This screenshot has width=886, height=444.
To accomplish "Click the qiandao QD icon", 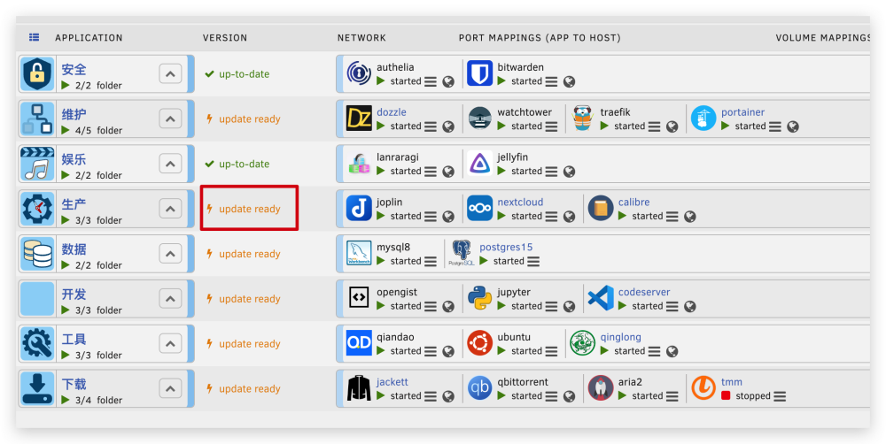I will coord(359,343).
